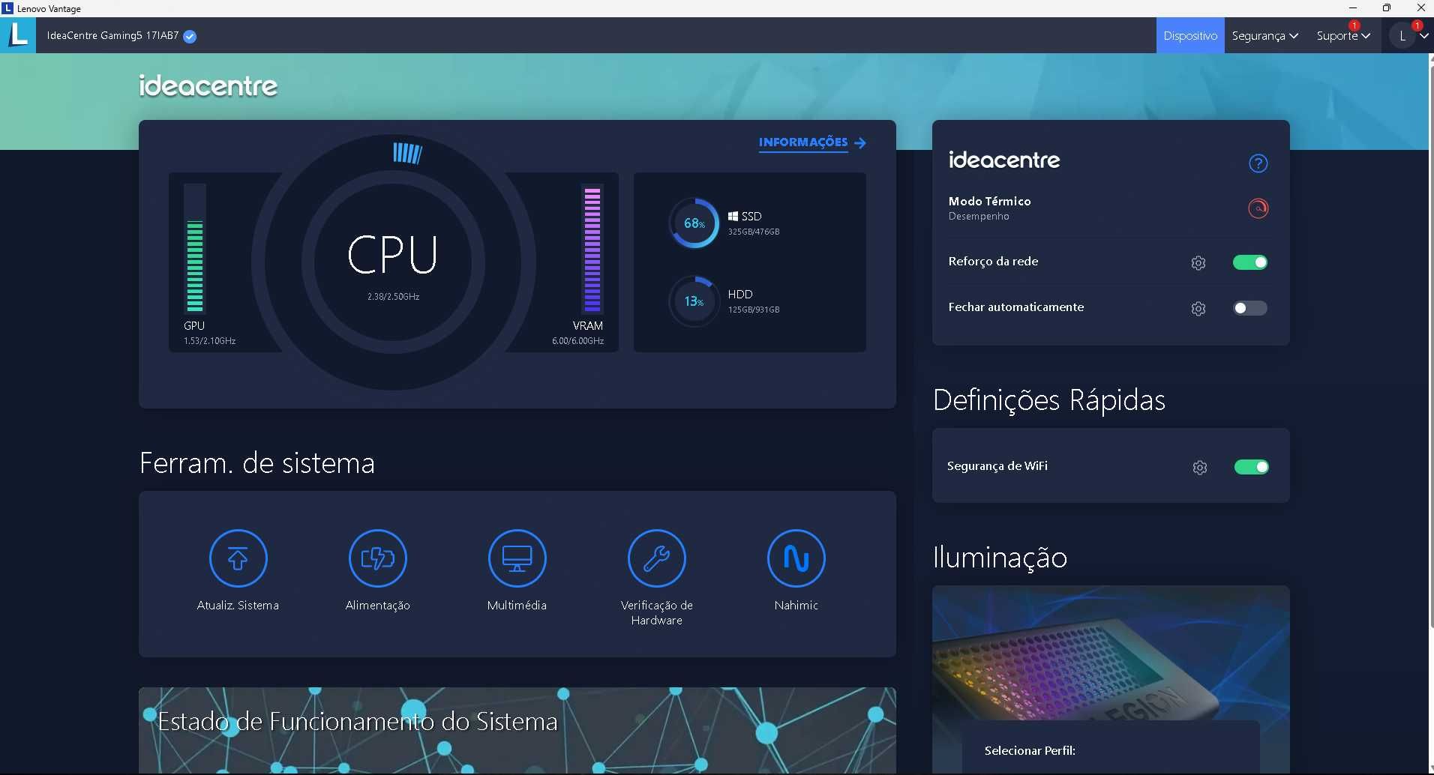Screen dimensions: 1434x775
Task: Click the GPU usage bar meter
Action: coord(195,248)
